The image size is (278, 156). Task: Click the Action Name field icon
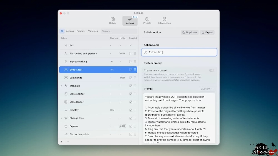tap(145, 52)
